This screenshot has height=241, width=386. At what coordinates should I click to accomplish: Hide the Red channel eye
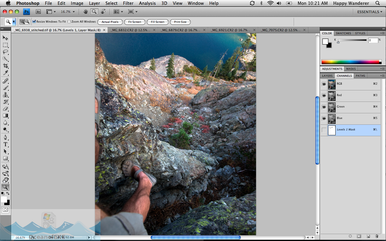(x=324, y=95)
